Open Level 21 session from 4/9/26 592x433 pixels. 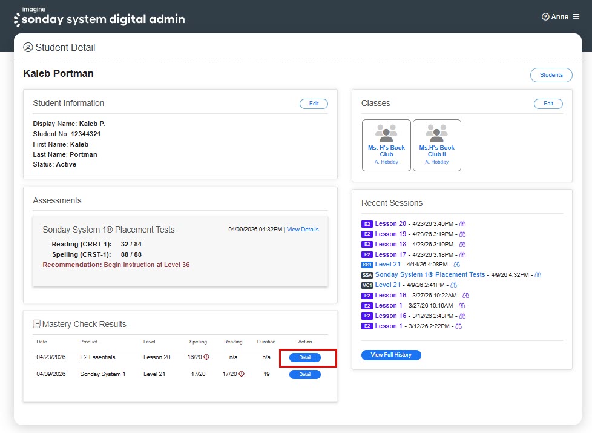click(x=388, y=285)
